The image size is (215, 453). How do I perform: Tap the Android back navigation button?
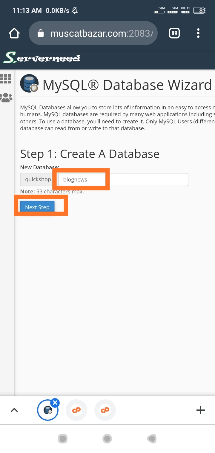pyautogui.click(x=152, y=439)
